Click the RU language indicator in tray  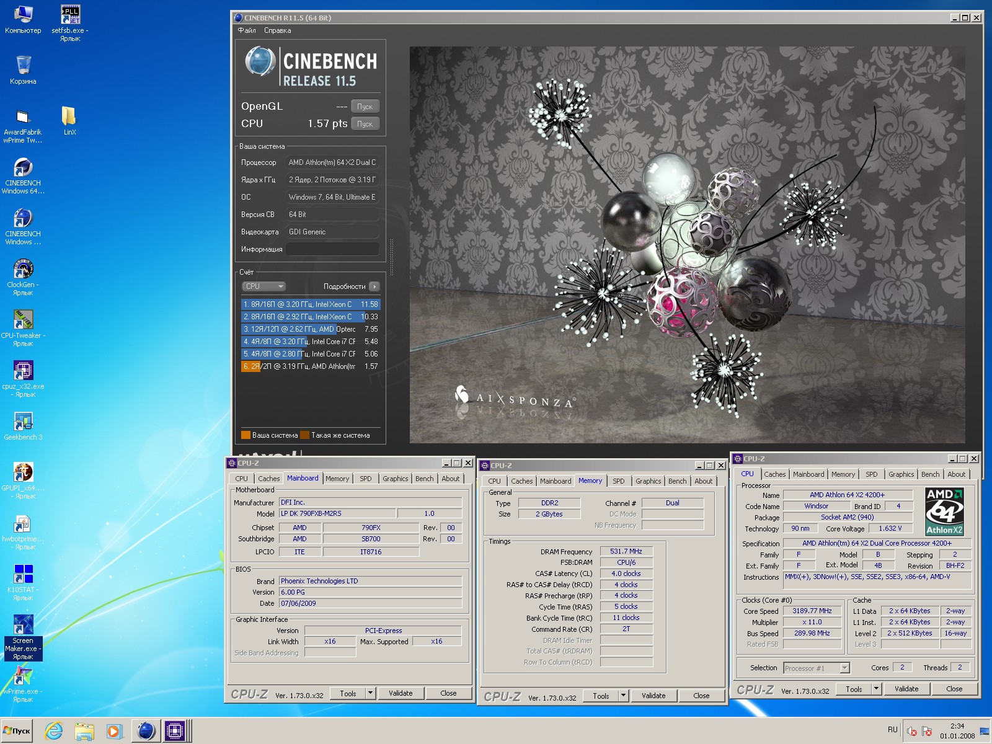click(x=892, y=730)
